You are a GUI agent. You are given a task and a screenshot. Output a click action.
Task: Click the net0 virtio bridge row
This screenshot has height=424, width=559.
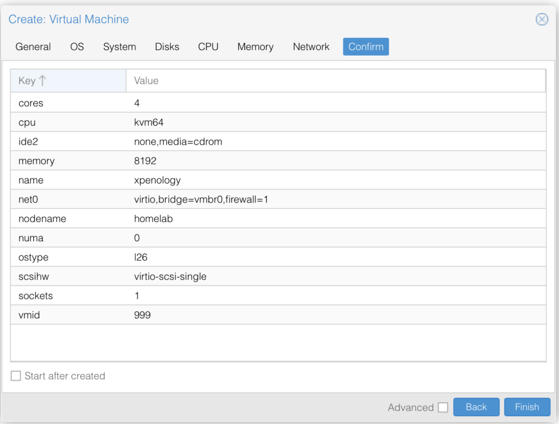click(278, 200)
